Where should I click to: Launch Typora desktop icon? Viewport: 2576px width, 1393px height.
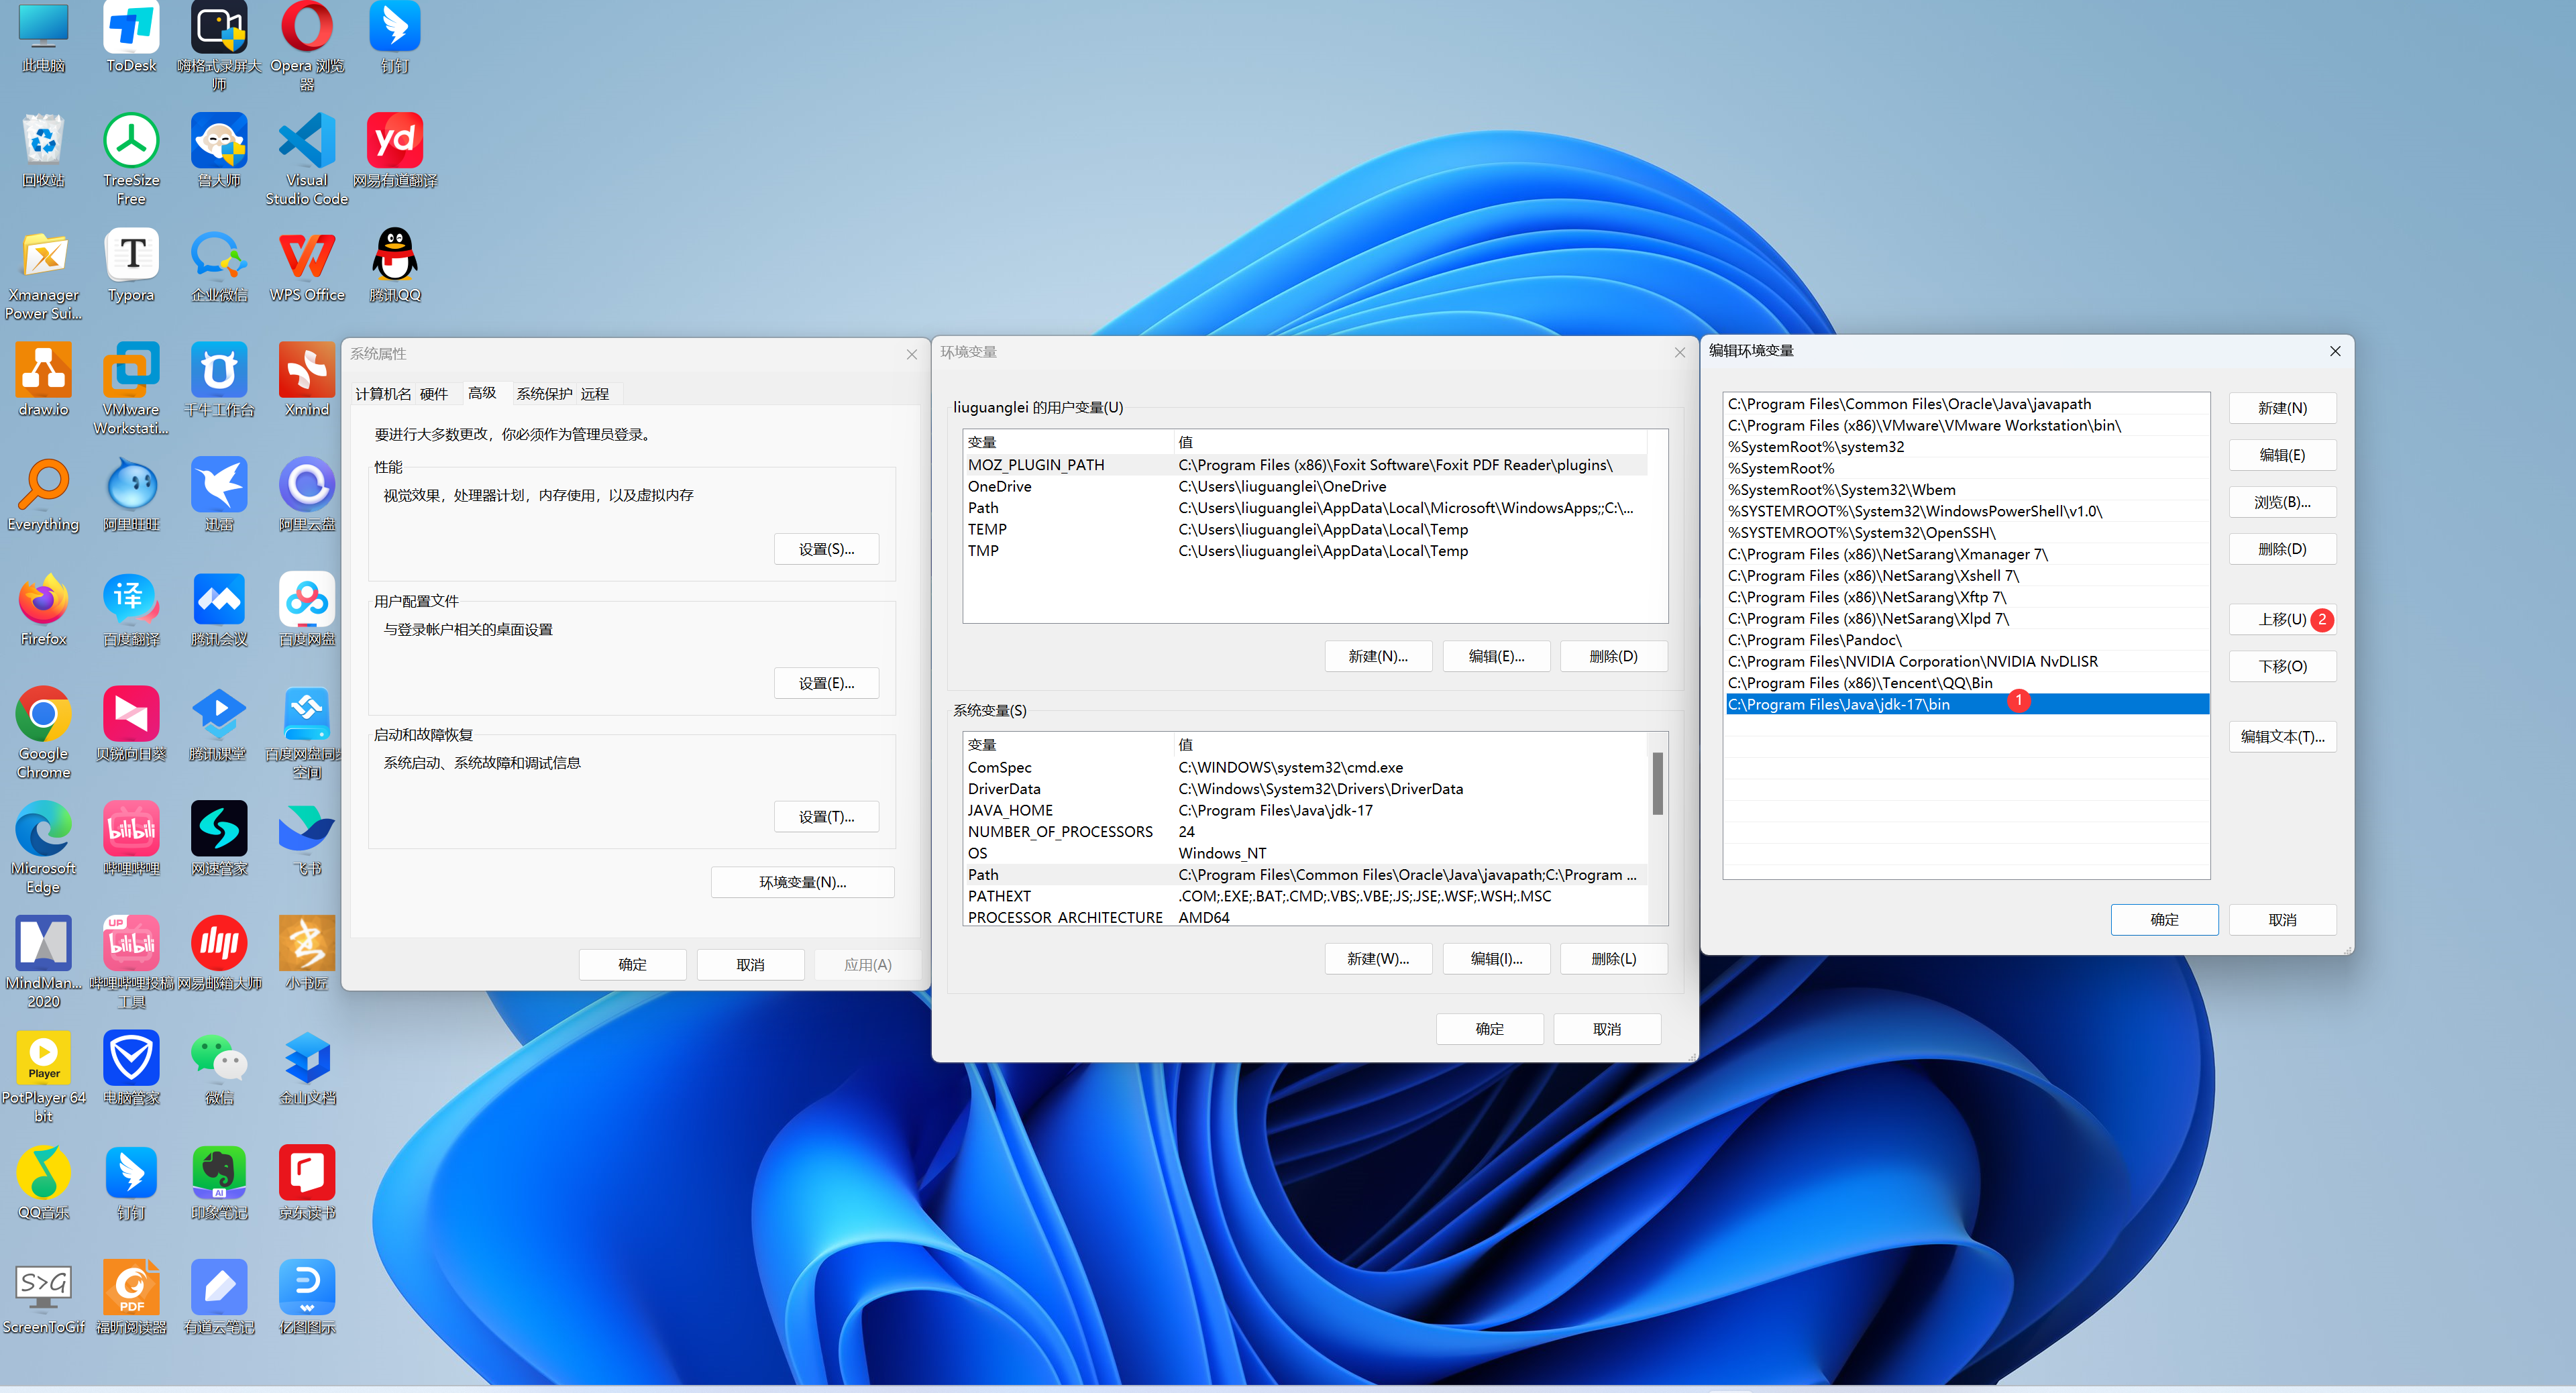point(131,265)
